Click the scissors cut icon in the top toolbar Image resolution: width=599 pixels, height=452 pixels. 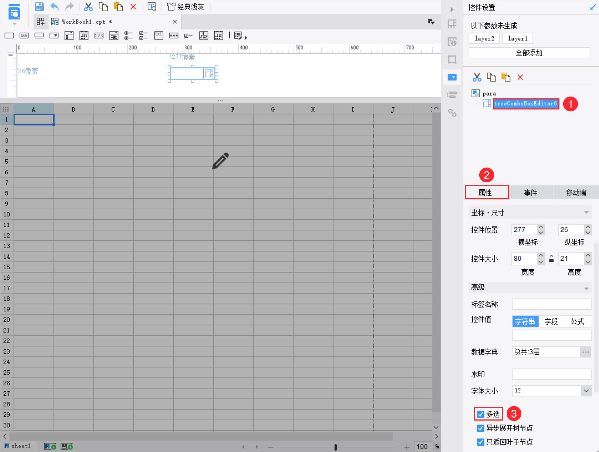(x=88, y=7)
